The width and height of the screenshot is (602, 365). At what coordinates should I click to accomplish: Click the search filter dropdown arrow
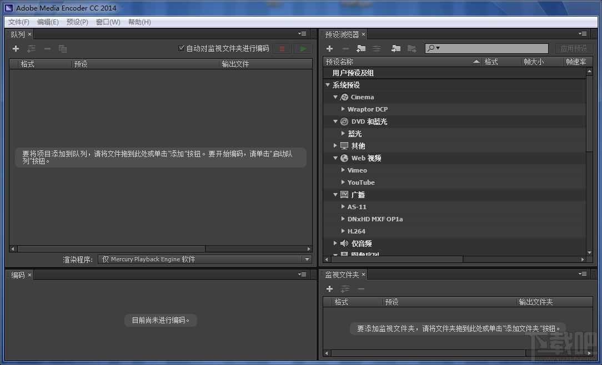click(437, 49)
